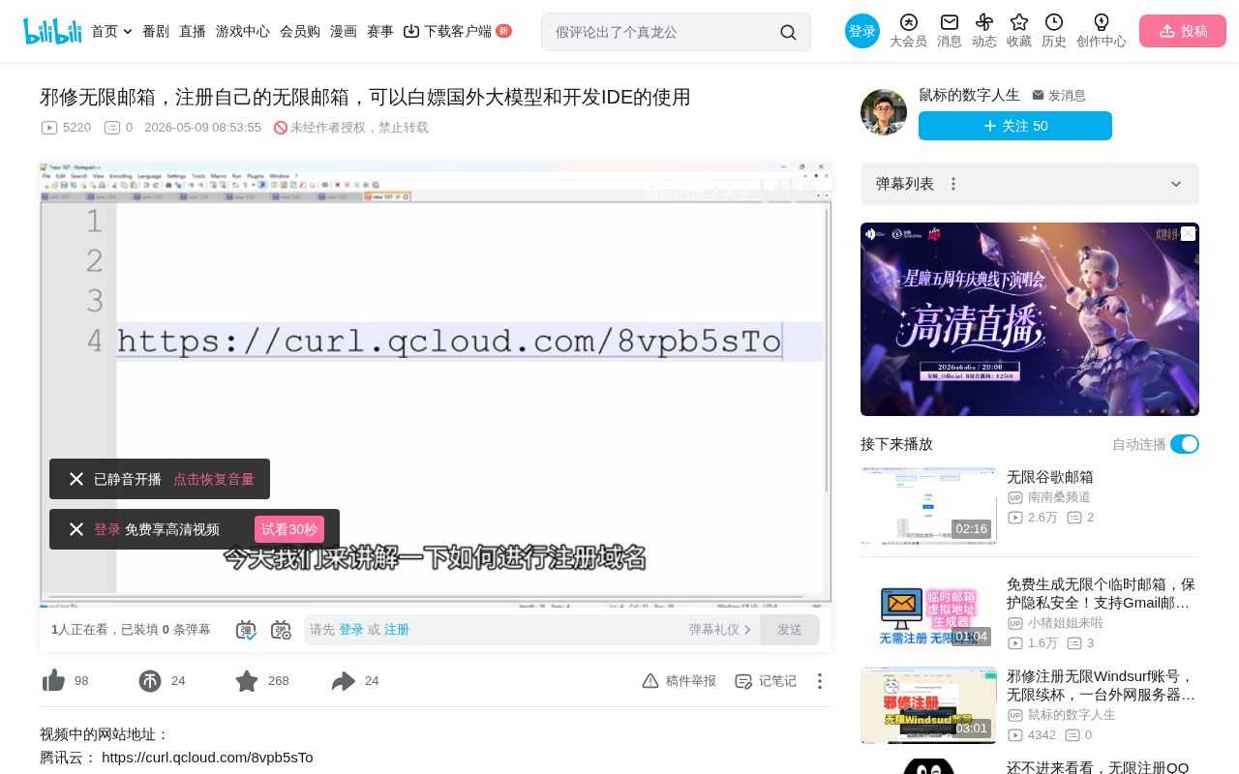
Task: Open the 首页 dropdown arrow
Action: (x=128, y=32)
